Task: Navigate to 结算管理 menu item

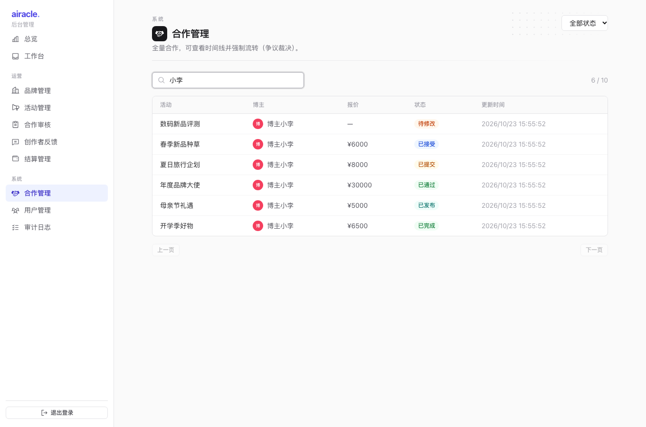Action: [57, 159]
